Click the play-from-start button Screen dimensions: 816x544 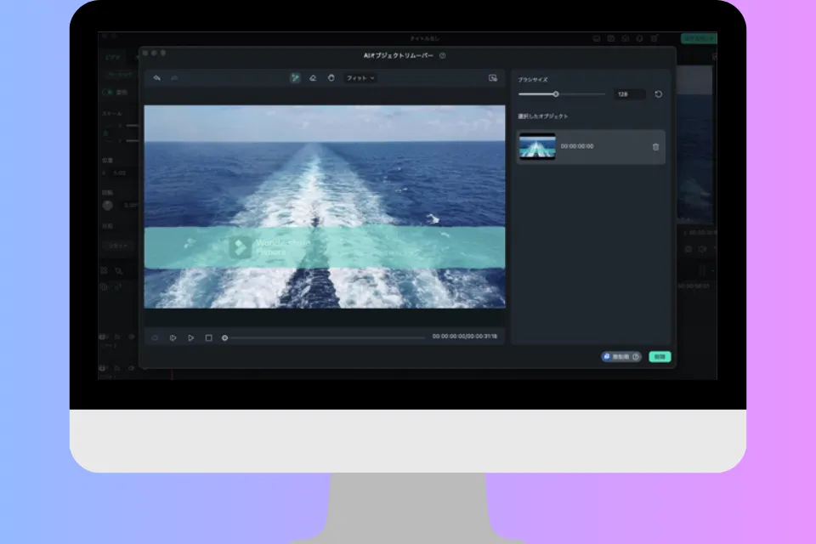(173, 337)
